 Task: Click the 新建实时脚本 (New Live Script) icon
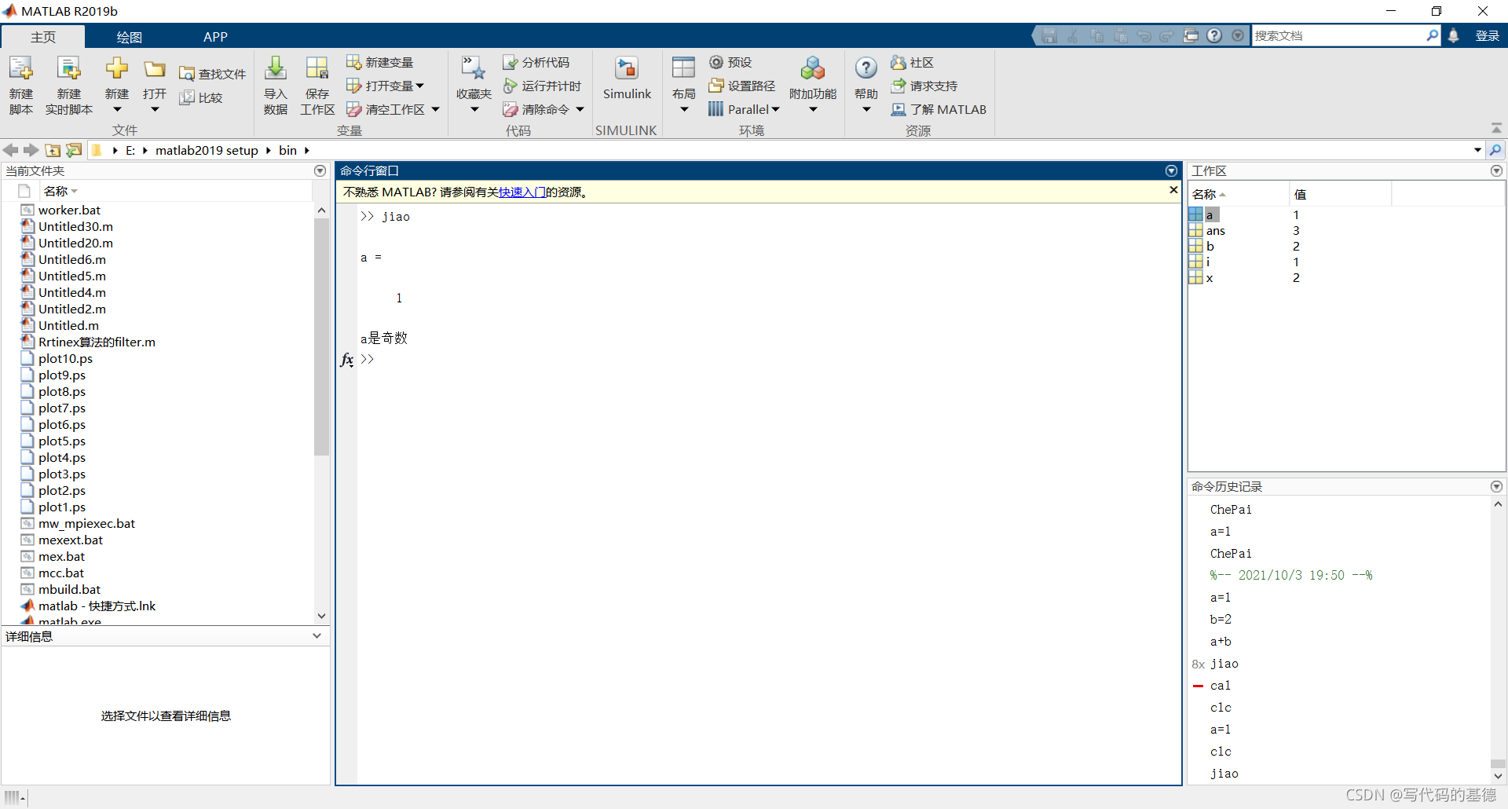point(69,69)
